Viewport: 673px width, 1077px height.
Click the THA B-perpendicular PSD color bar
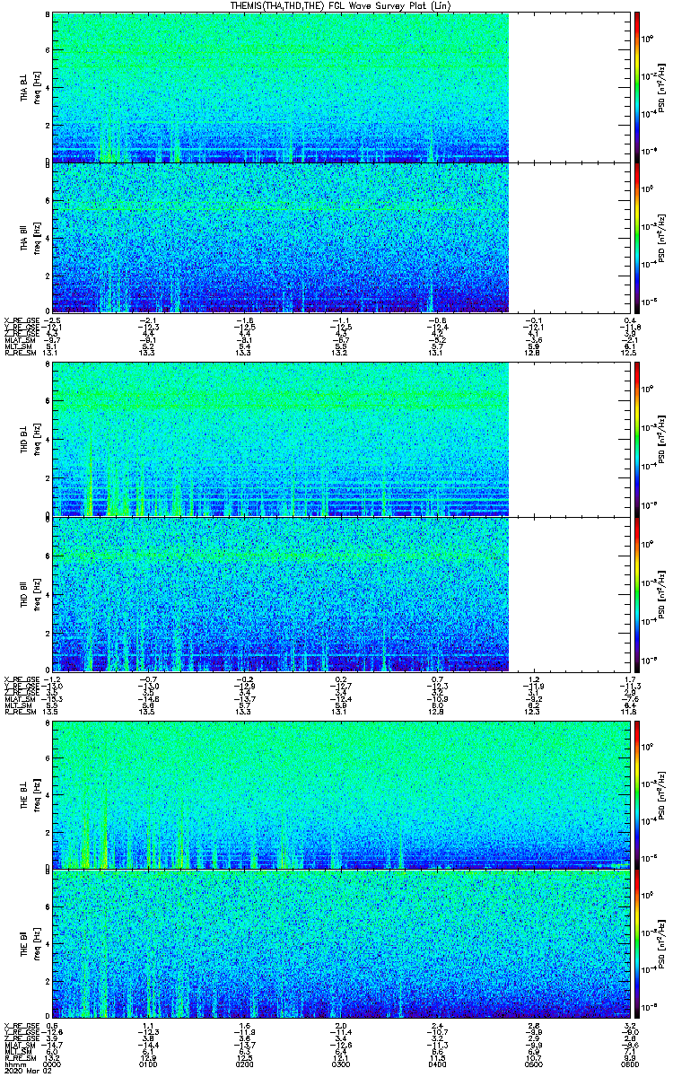(x=636, y=87)
